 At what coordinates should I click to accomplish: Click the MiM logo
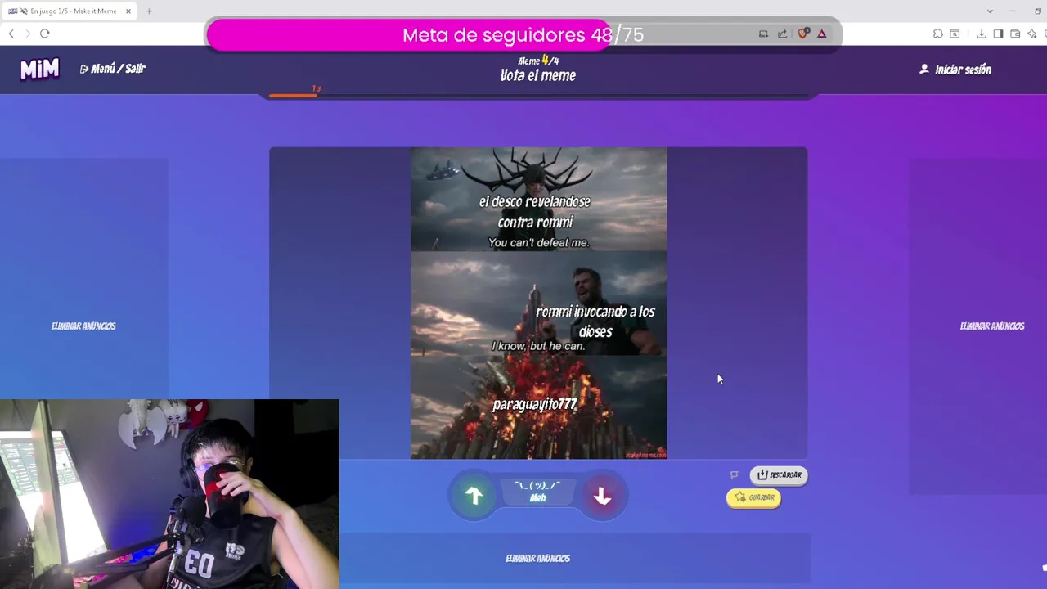click(39, 70)
